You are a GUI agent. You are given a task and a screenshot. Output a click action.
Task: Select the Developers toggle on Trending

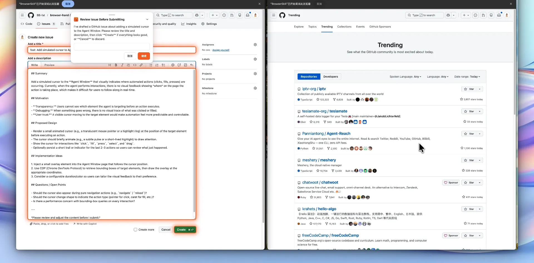331,77
